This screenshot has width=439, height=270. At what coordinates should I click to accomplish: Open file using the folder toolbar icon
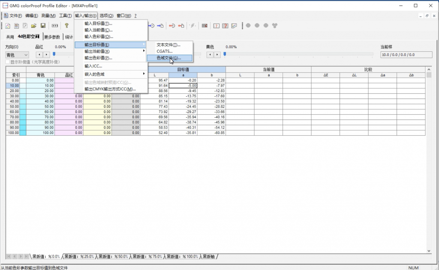[34, 26]
